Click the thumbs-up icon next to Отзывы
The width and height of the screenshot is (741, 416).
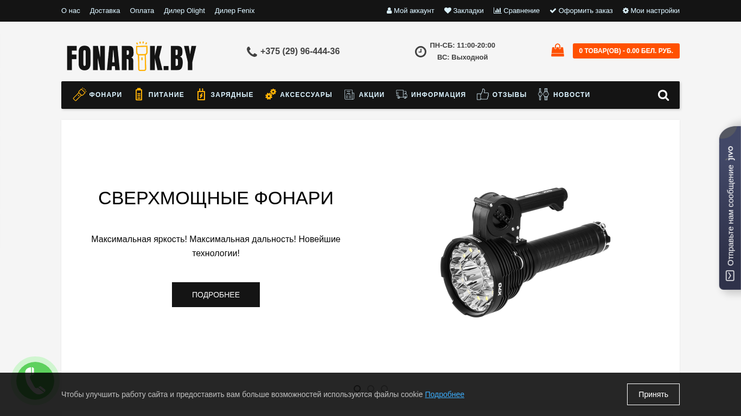[483, 95]
